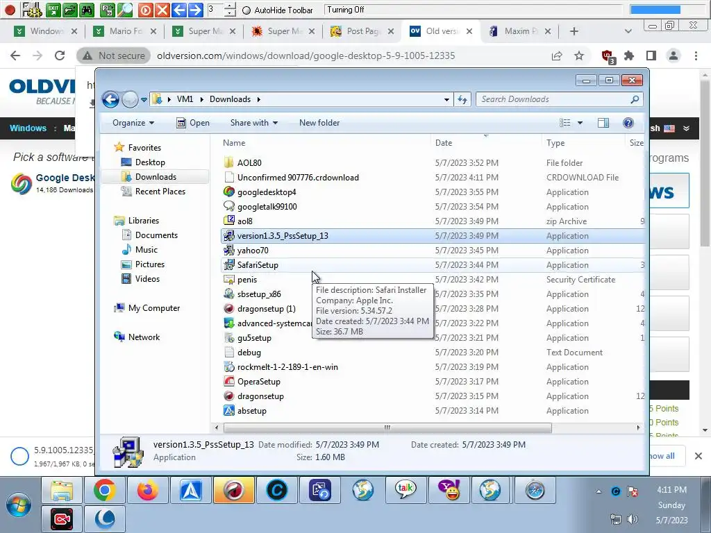
Task: Sort files by the Date column
Action: point(444,143)
